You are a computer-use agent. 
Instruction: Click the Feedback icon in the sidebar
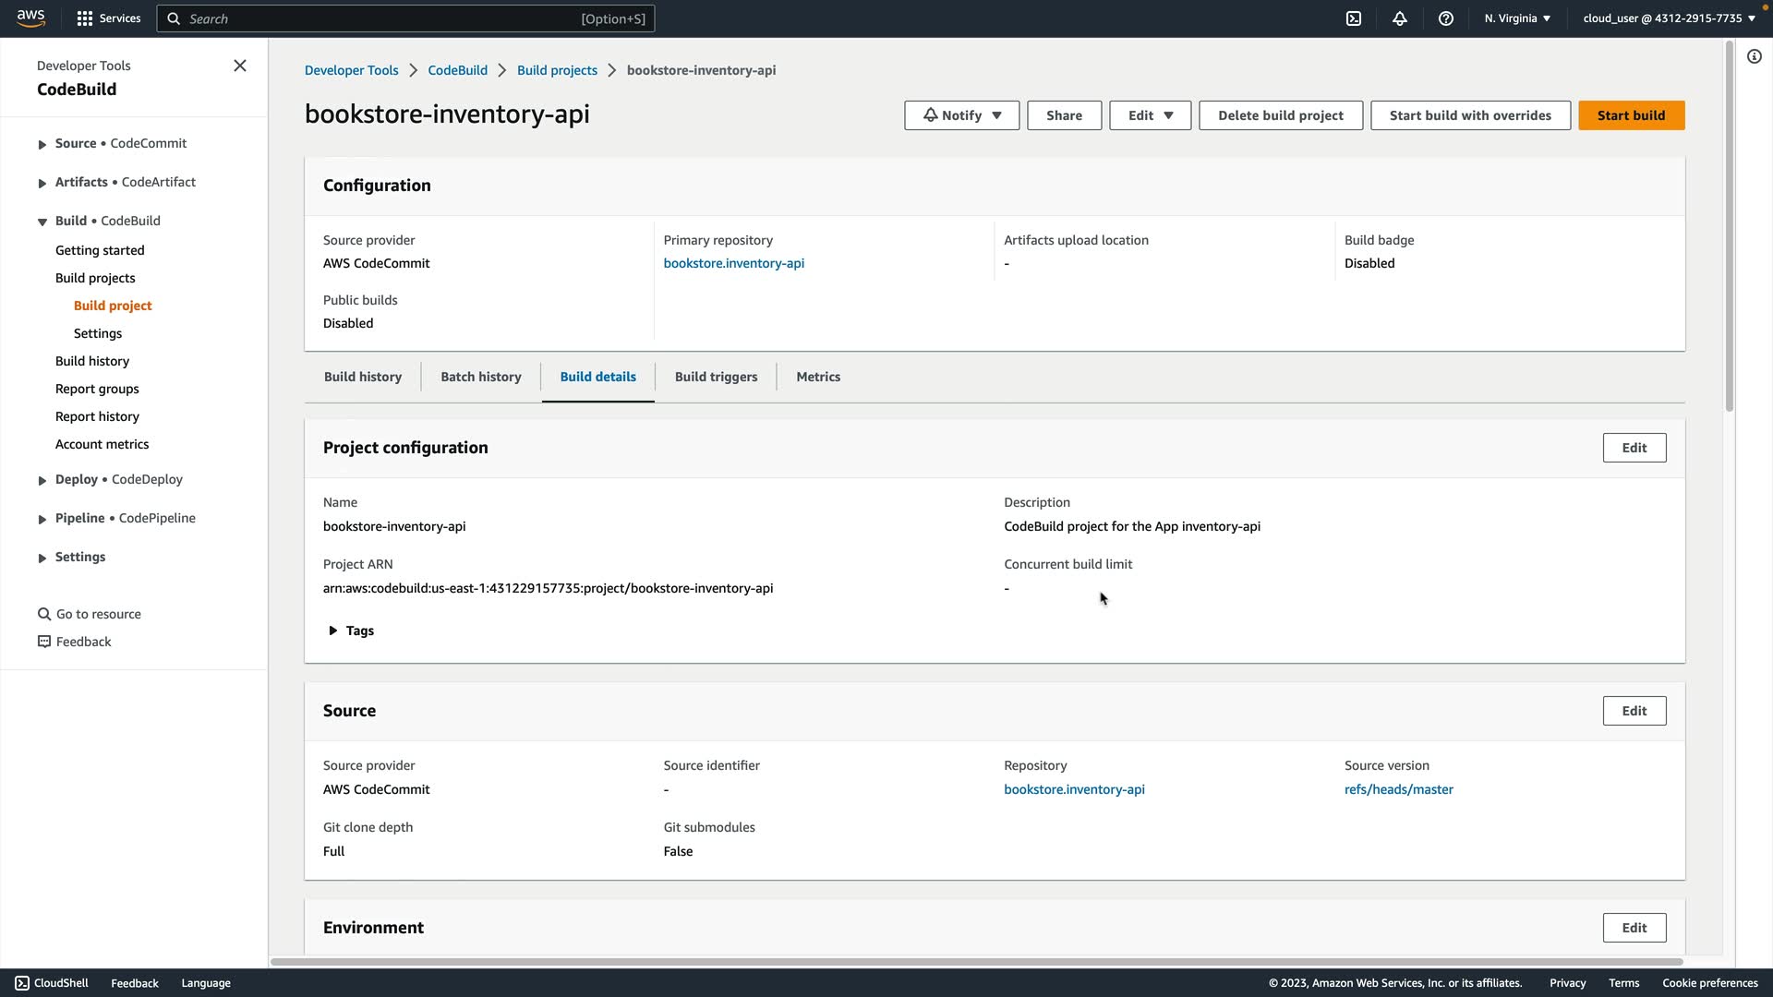[x=43, y=642]
